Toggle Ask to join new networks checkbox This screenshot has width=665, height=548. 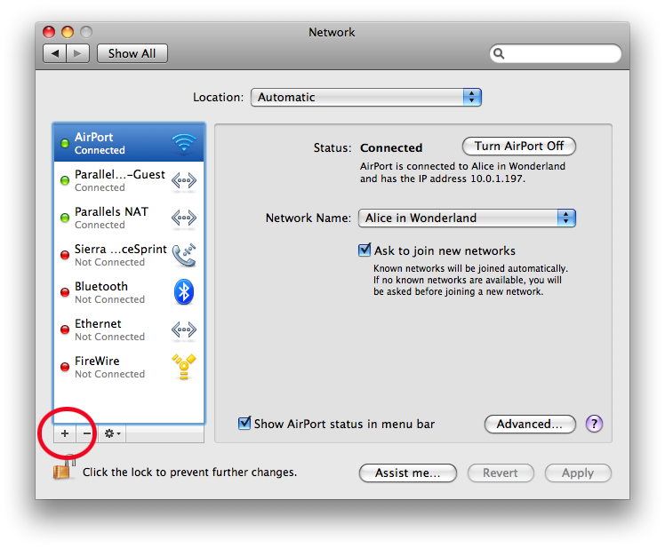click(x=365, y=250)
